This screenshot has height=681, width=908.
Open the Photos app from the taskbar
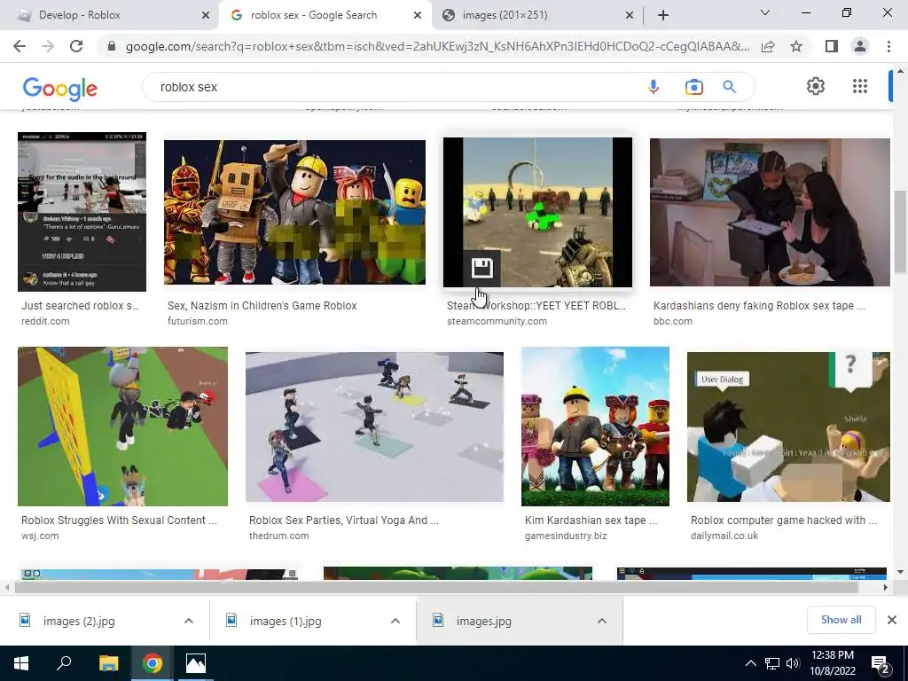(196, 663)
